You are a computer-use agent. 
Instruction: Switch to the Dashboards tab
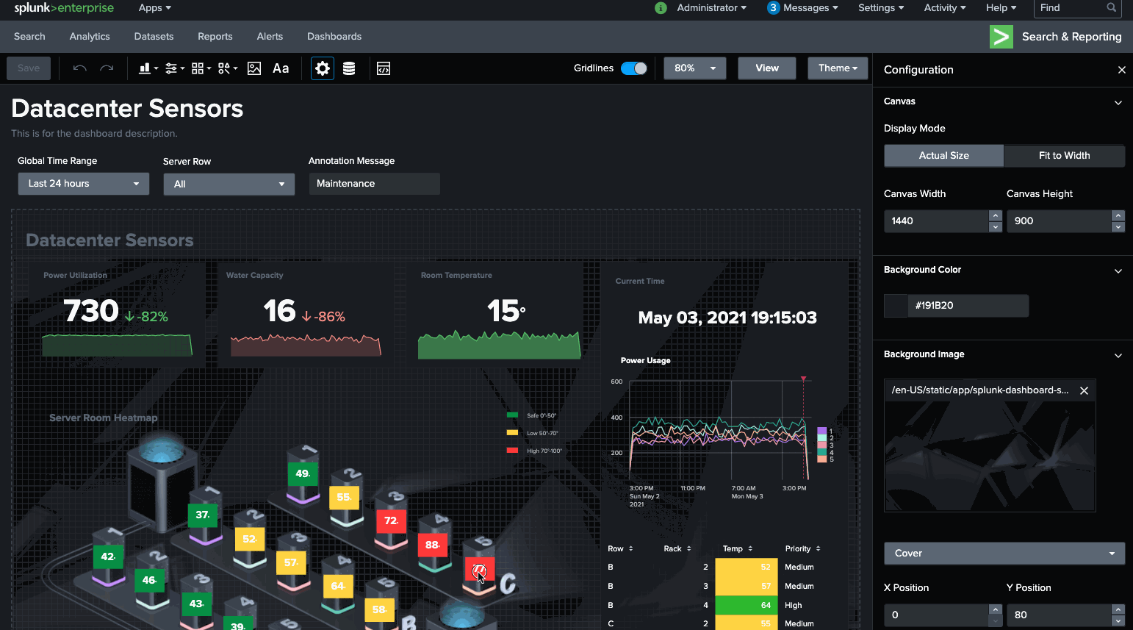click(334, 36)
